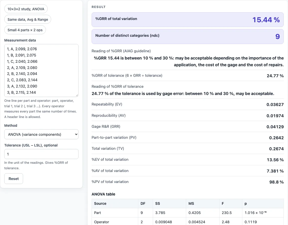Click the ANOVA table heading
The height and width of the screenshot is (225, 288).
tap(103, 194)
